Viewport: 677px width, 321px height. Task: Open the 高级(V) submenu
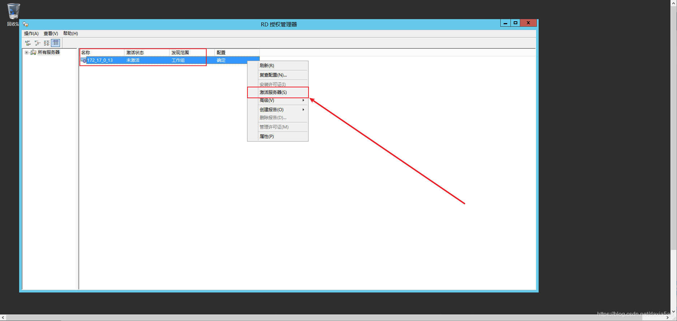[278, 100]
